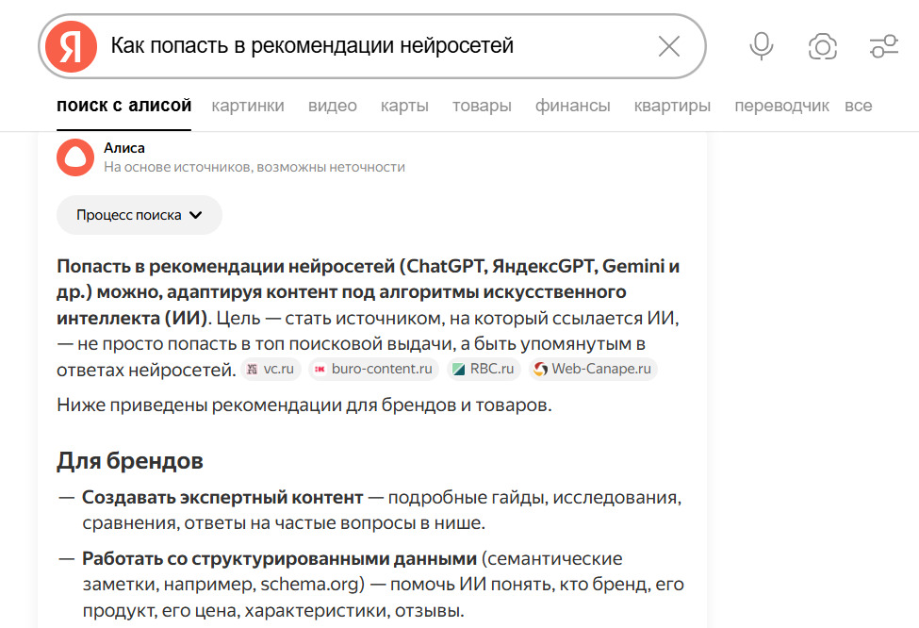The height and width of the screenshot is (628, 919).
Task: Switch to the 'картинки' tab
Action: coord(248,106)
